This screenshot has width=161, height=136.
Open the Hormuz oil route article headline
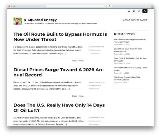click(60, 37)
